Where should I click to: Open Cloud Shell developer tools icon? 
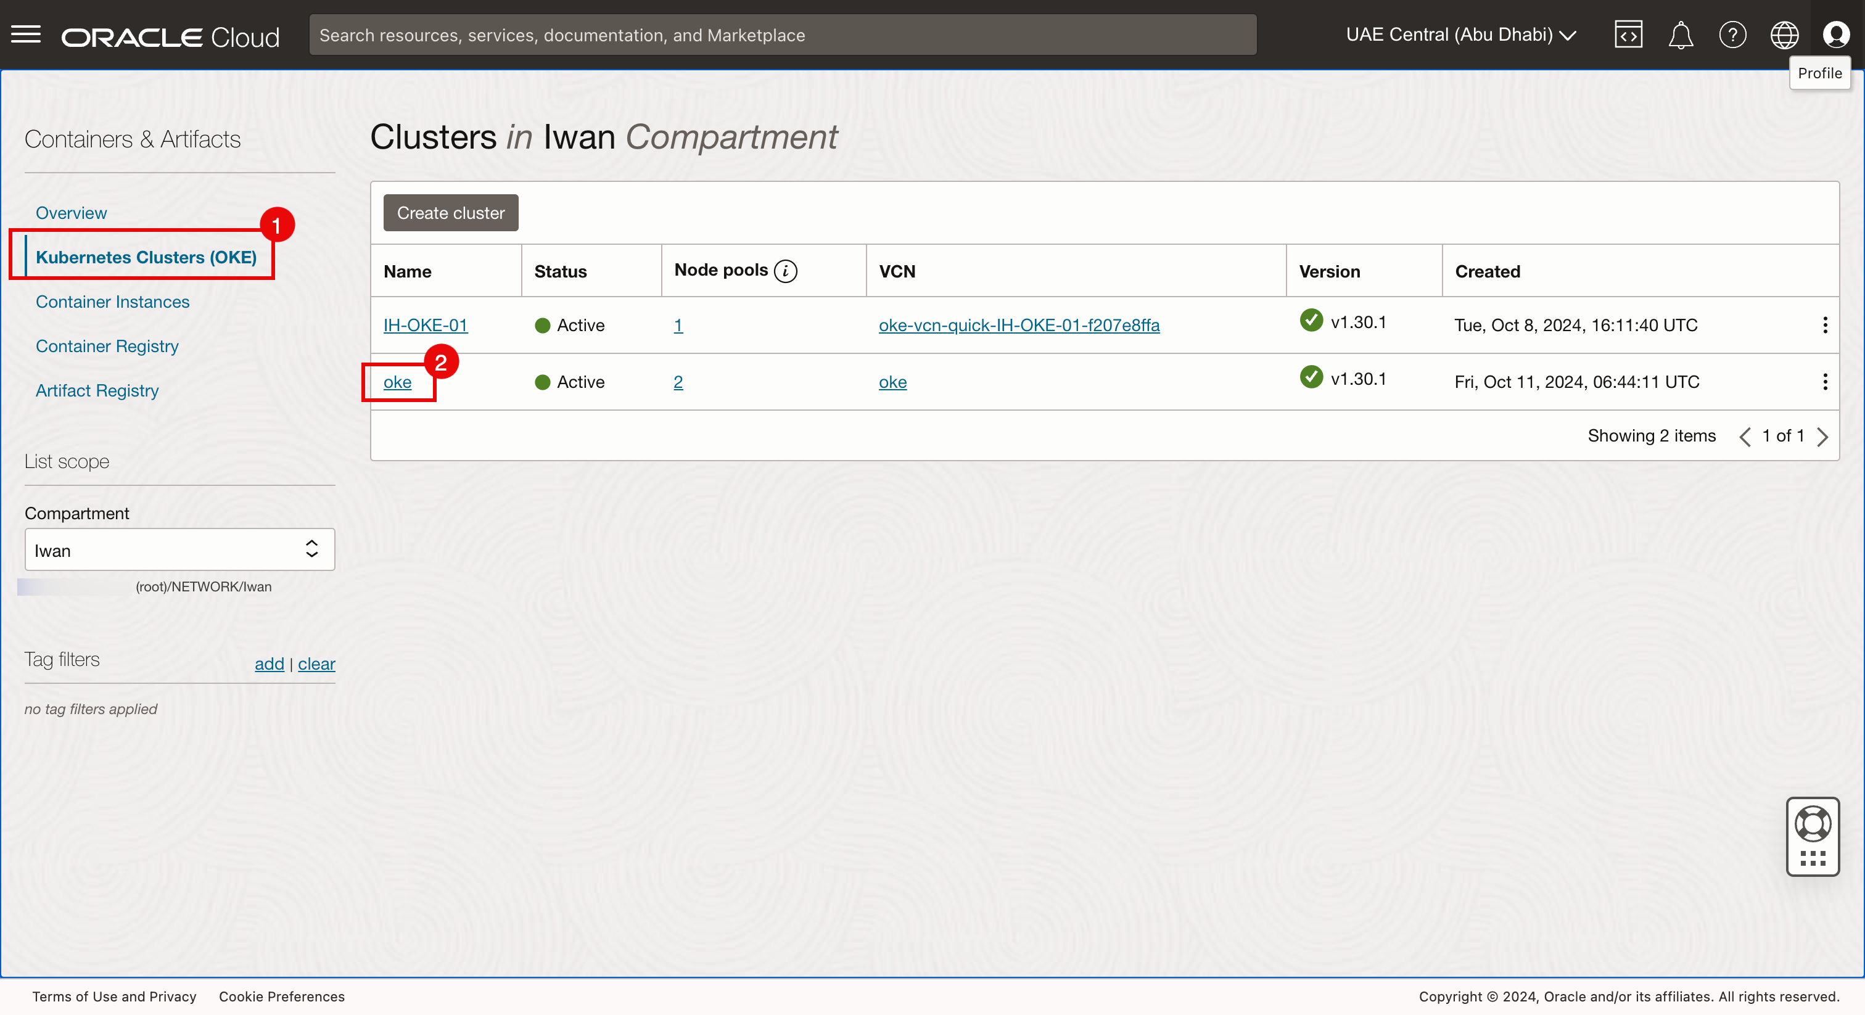pyautogui.click(x=1628, y=35)
